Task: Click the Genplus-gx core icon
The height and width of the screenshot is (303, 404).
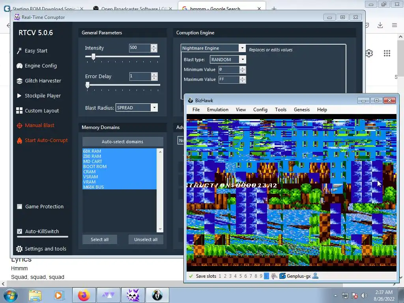Action: (x=282, y=276)
